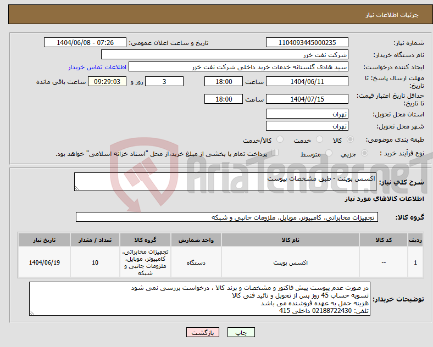Click the تاریخ نیاز column header
Viewport: 433px width, 347px height.
[44, 240]
